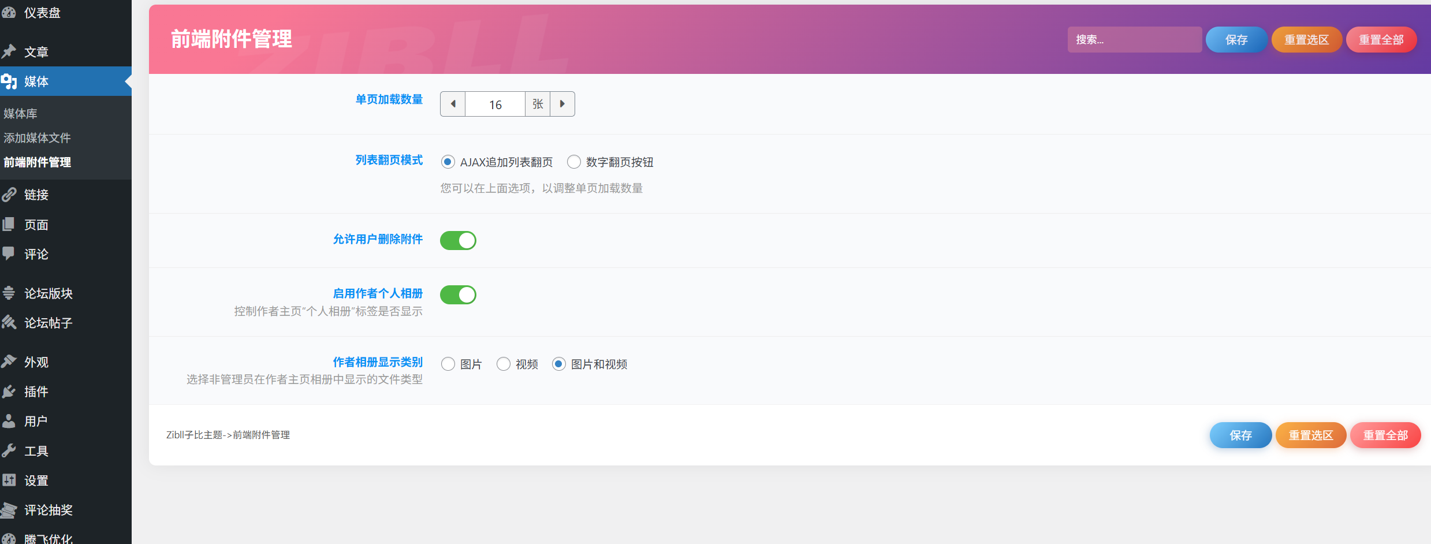
Task: Click the plug icon beside 插件
Action: (x=9, y=392)
